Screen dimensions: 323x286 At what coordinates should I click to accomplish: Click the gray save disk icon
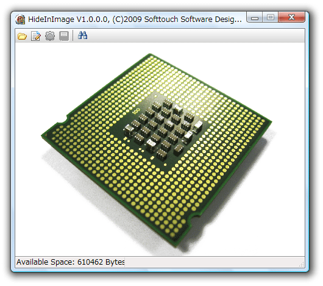64,36
